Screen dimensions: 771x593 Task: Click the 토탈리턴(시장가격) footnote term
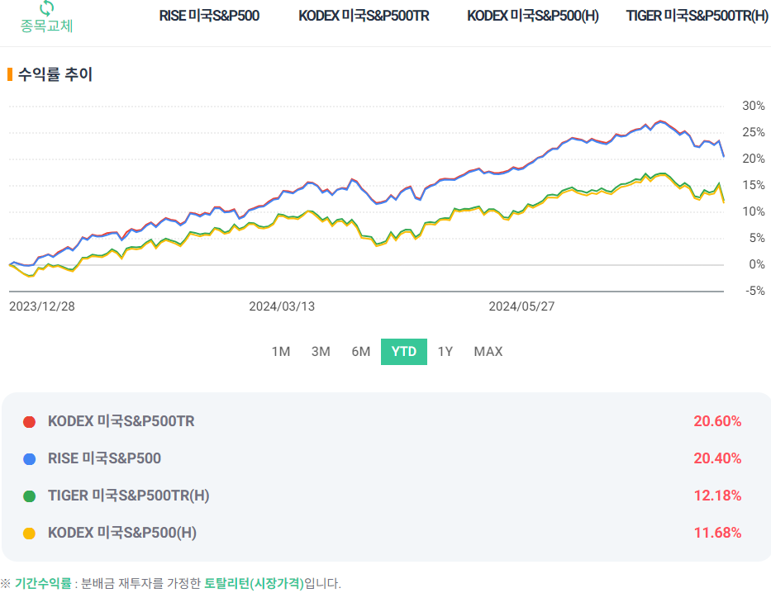[x=255, y=583]
